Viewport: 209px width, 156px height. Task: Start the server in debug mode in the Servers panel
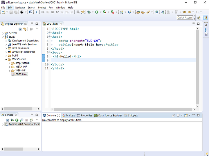pos(12,120)
